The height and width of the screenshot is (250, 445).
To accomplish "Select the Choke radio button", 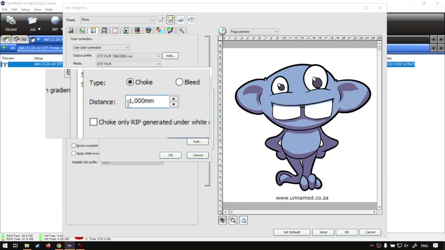I will [130, 82].
